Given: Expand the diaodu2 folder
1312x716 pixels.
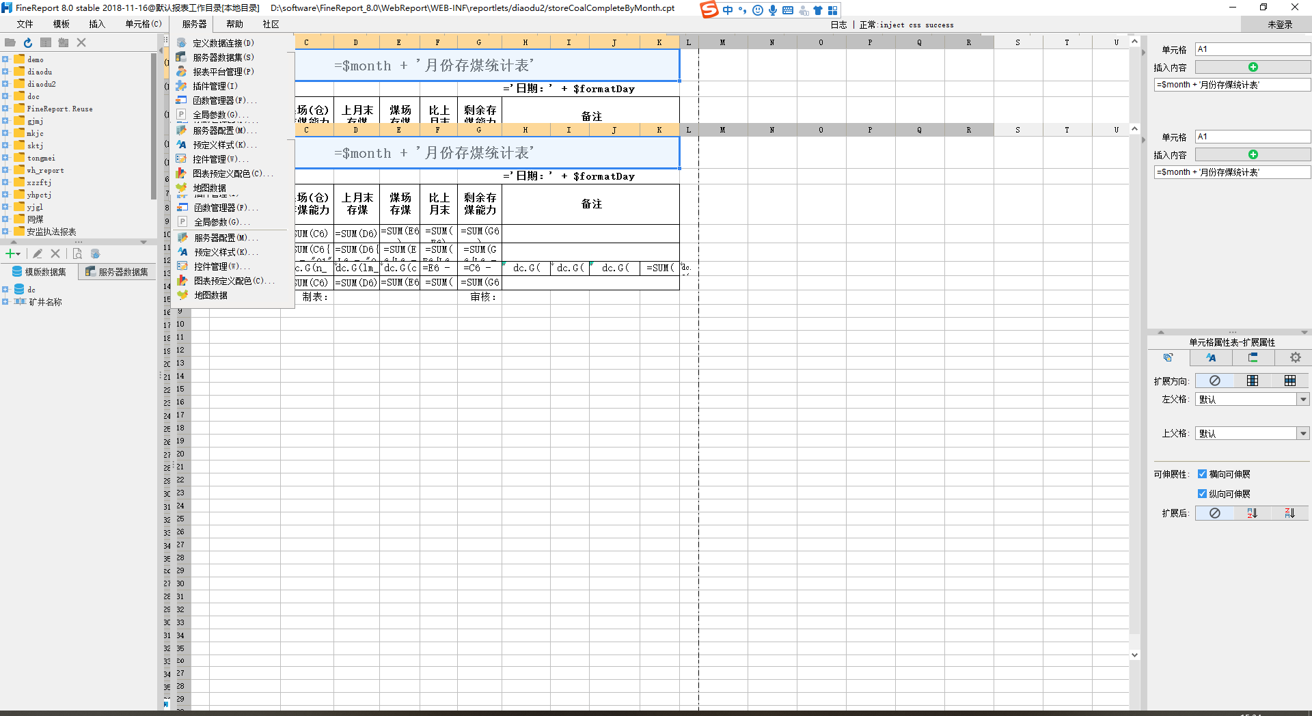Looking at the screenshot, I should click(5, 84).
